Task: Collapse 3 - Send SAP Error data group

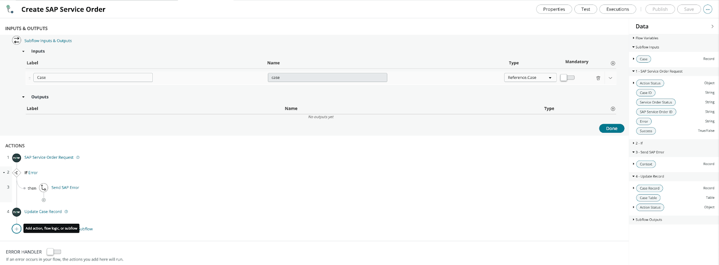Action: click(x=634, y=152)
